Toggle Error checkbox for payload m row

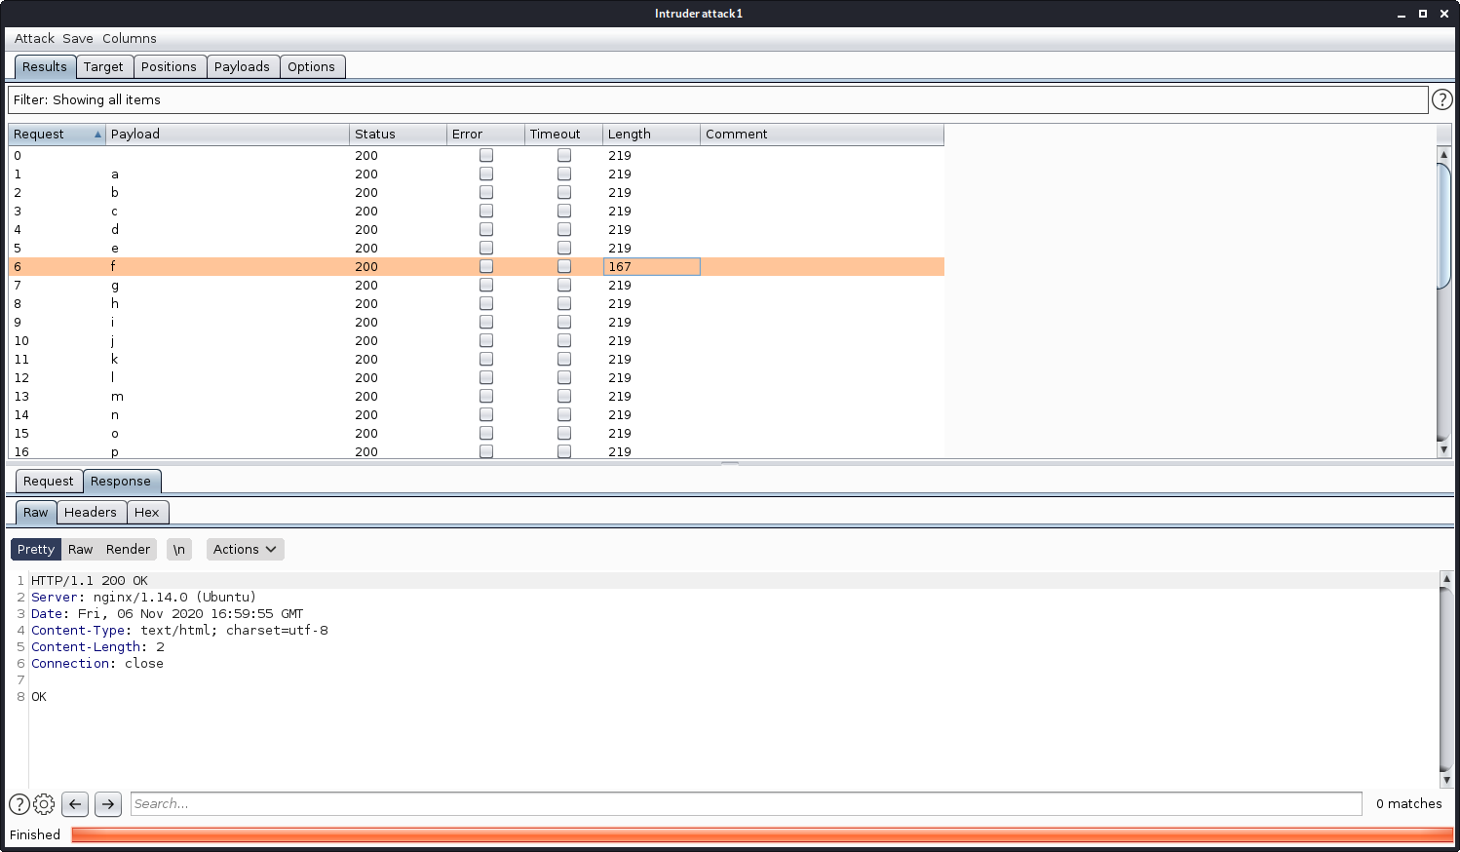pyautogui.click(x=486, y=397)
